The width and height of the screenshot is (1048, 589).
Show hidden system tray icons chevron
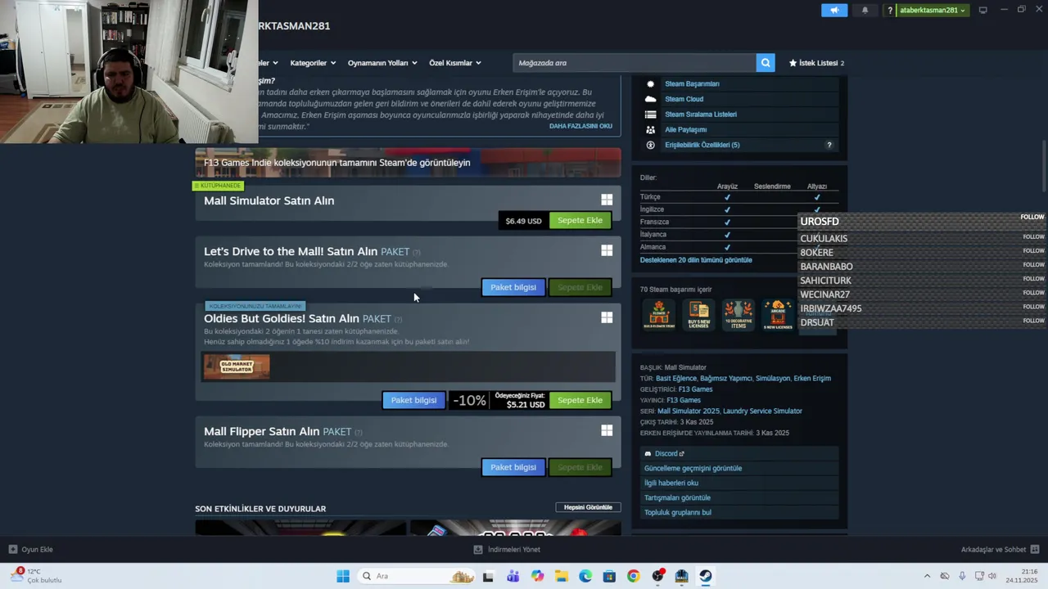pyautogui.click(x=927, y=576)
